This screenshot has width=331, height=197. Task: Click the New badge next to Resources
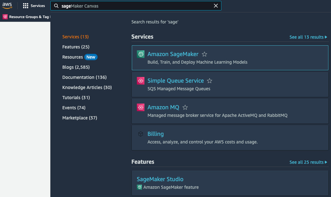point(91,57)
